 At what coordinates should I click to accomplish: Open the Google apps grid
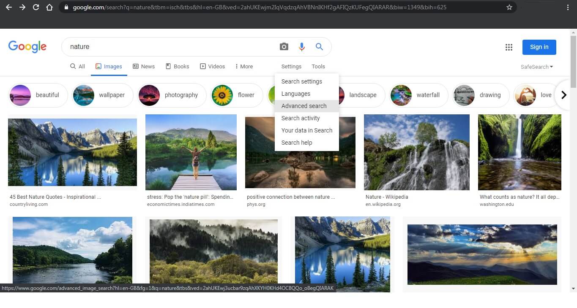509,47
